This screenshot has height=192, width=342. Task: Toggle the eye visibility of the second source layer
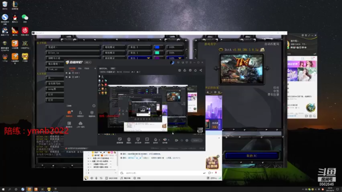coord(67,77)
